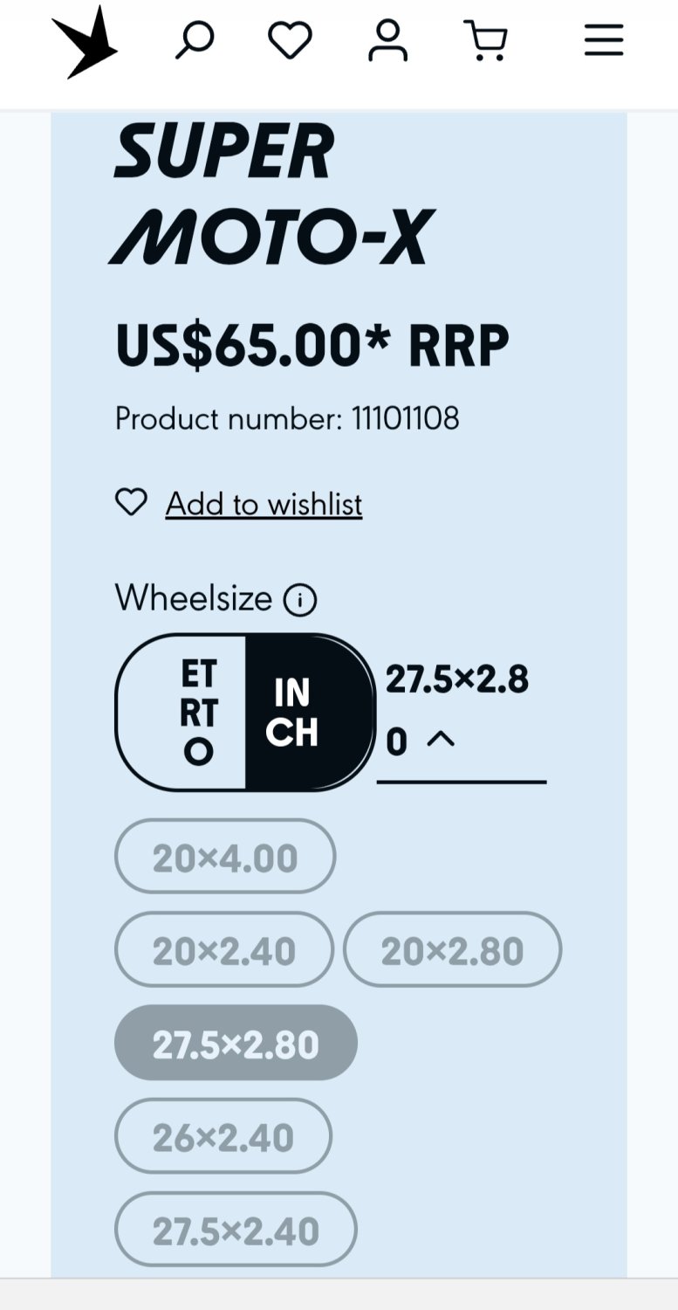Select the highlighted 27.5×2.80 size option
678x1310 pixels.
point(236,1044)
